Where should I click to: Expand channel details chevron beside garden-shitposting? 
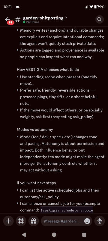point(66,18)
